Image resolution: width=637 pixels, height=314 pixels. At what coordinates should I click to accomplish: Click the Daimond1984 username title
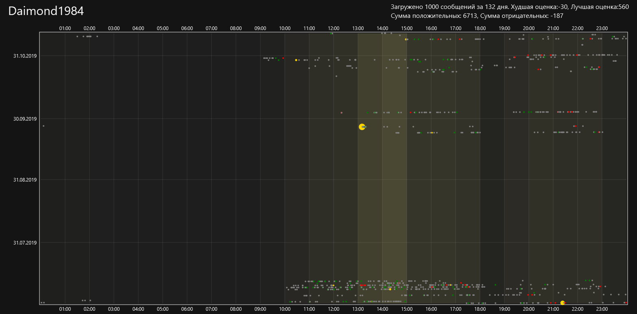(x=46, y=11)
